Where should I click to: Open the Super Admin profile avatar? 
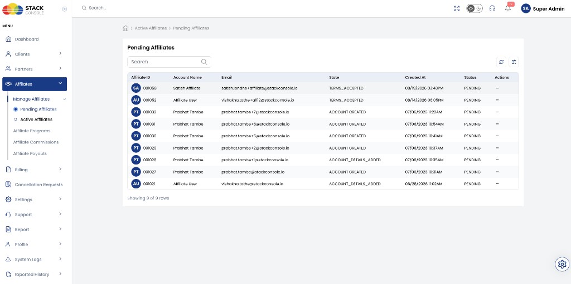pyautogui.click(x=525, y=8)
